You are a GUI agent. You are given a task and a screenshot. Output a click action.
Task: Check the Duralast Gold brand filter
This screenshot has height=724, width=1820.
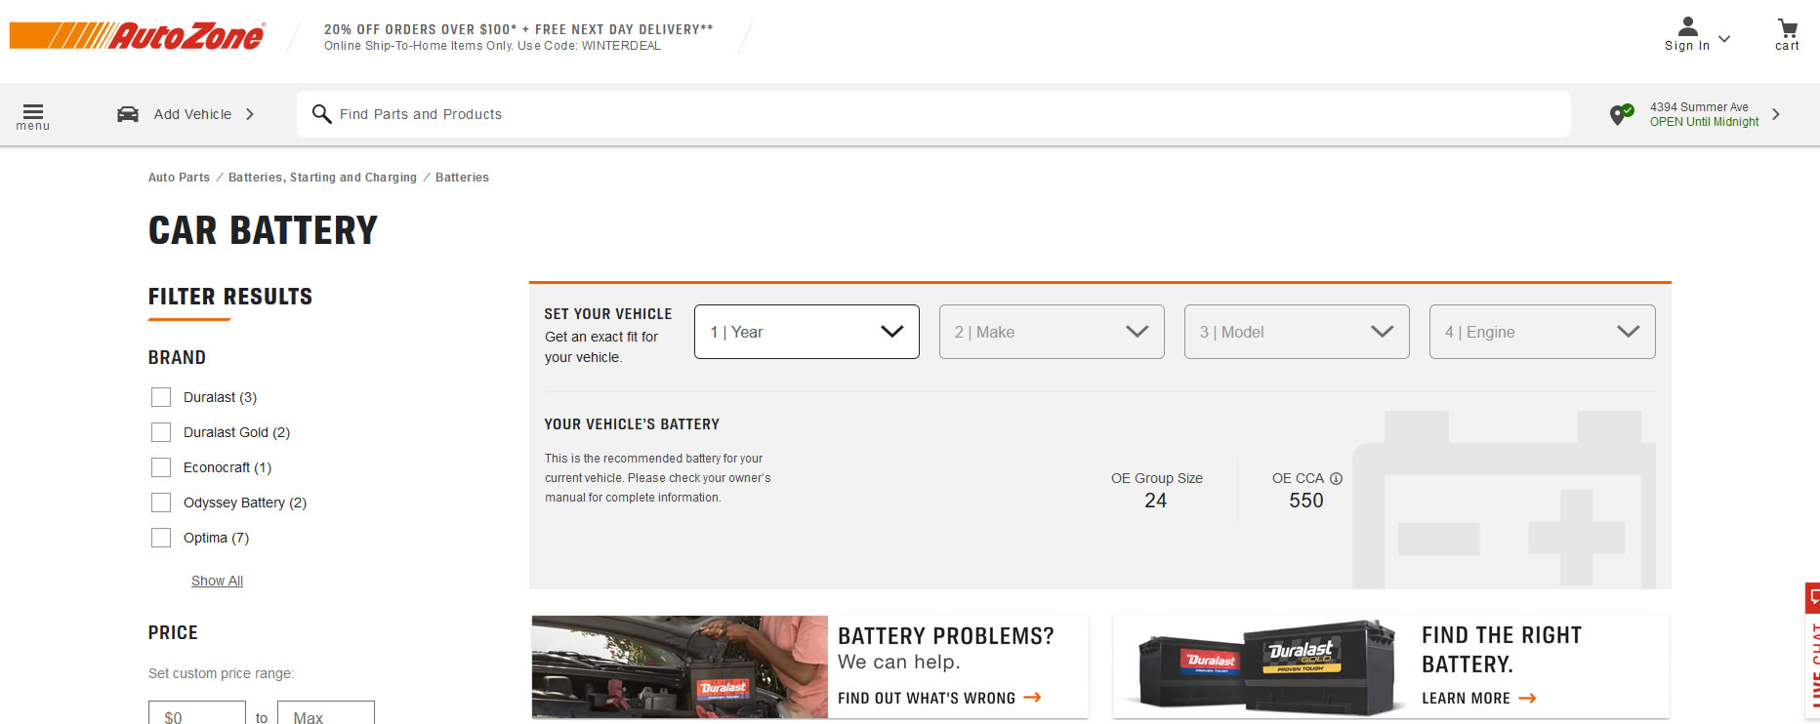pyautogui.click(x=161, y=432)
